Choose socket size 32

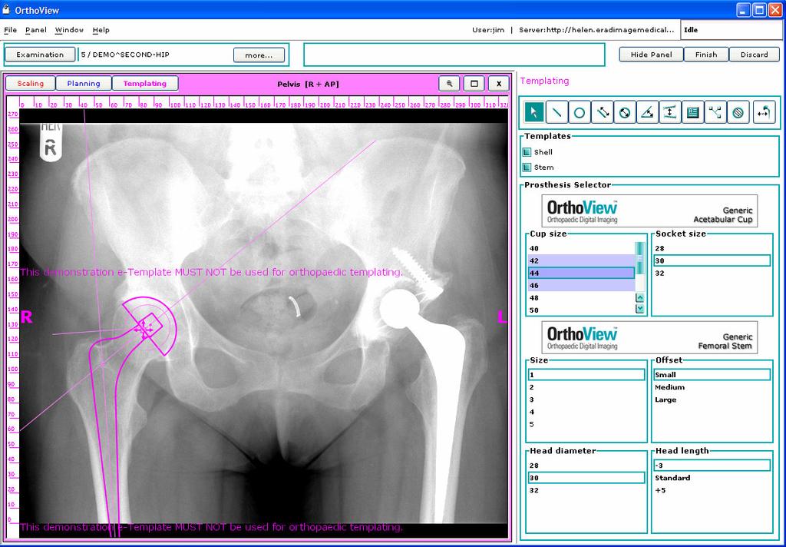(712, 273)
